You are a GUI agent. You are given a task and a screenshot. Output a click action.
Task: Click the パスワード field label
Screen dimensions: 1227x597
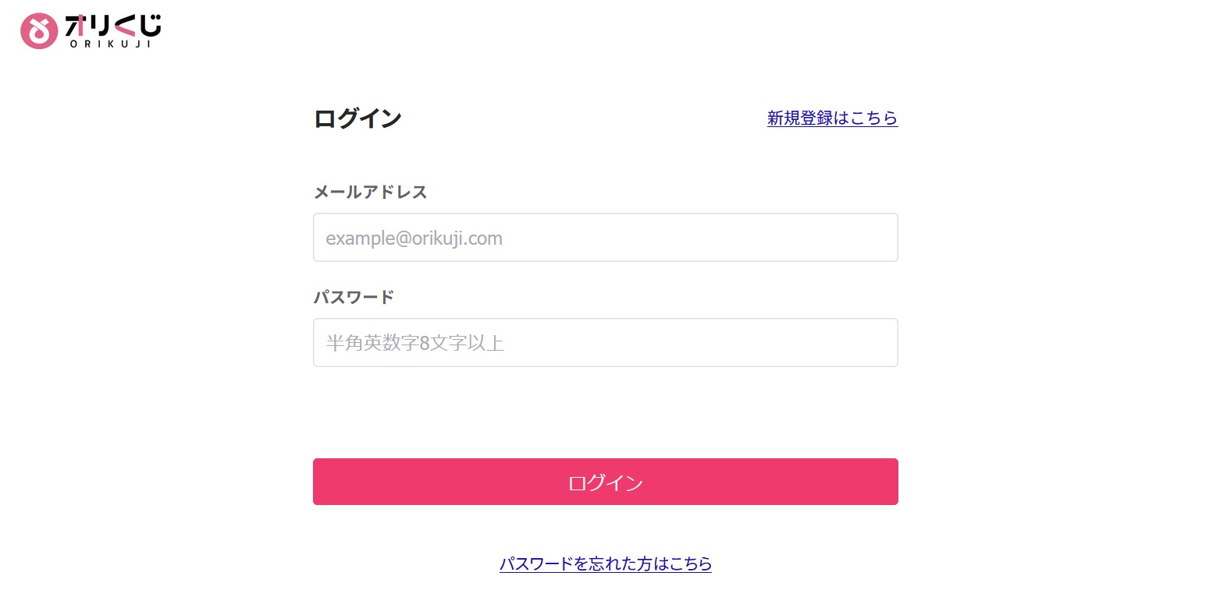(x=354, y=297)
